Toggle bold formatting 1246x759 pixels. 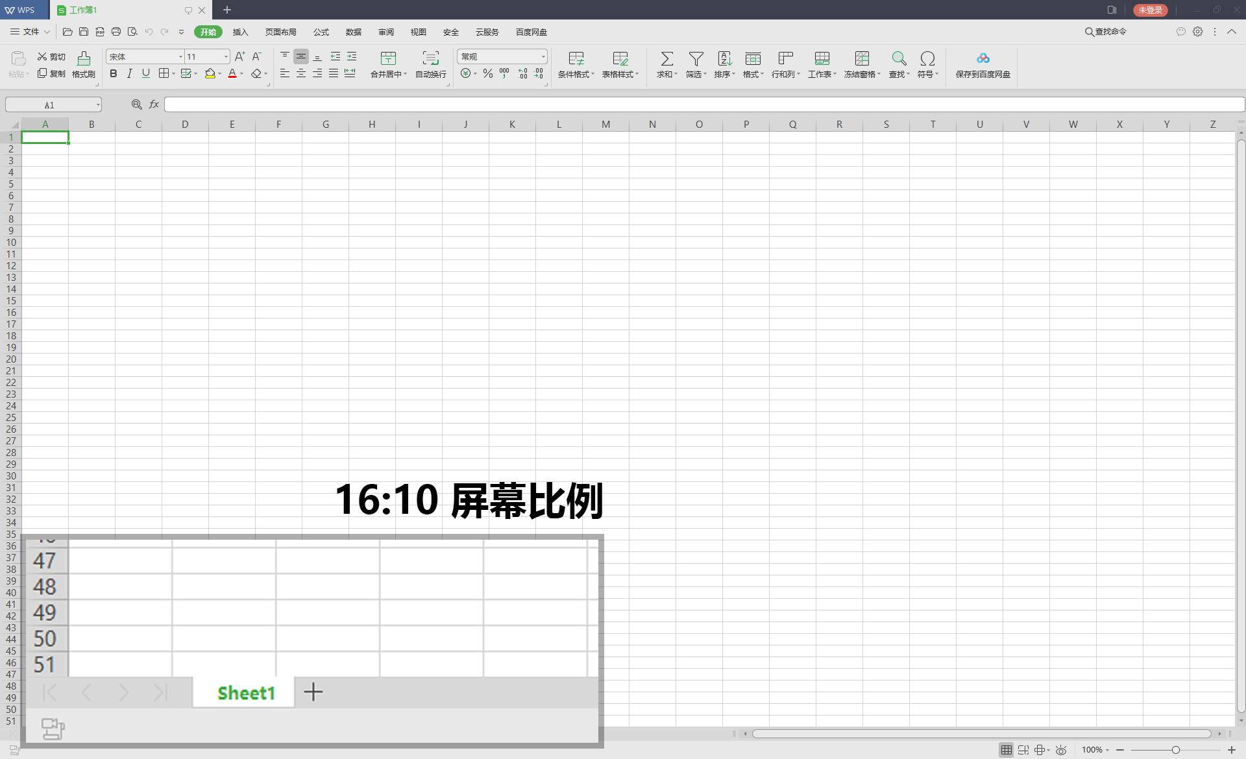(x=113, y=73)
